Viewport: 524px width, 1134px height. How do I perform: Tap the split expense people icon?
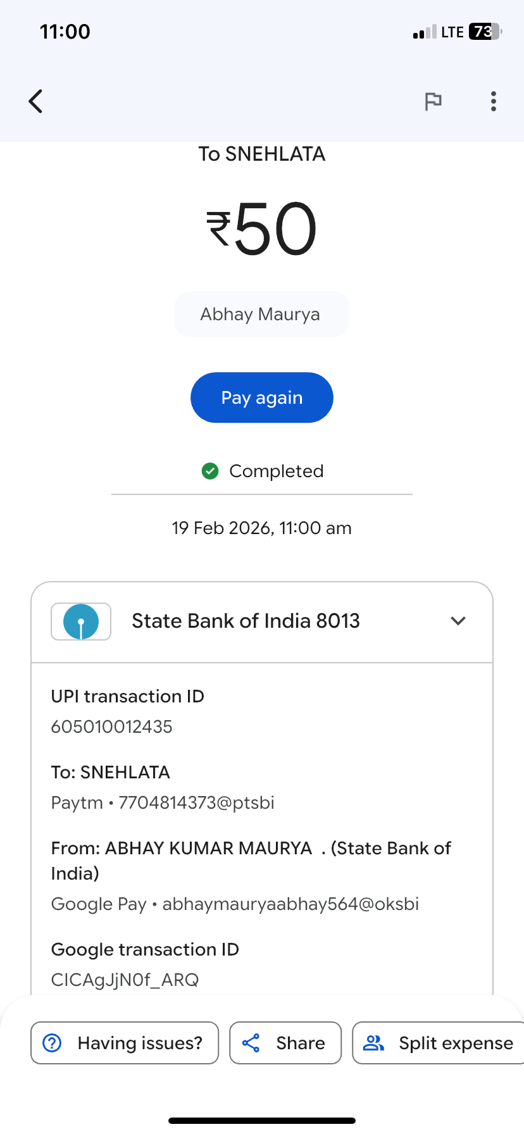[x=373, y=1043]
